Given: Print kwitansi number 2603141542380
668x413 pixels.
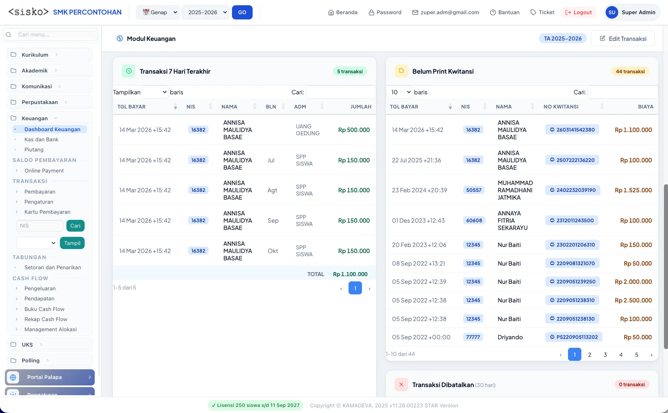Looking at the screenshot, I should click(572, 130).
